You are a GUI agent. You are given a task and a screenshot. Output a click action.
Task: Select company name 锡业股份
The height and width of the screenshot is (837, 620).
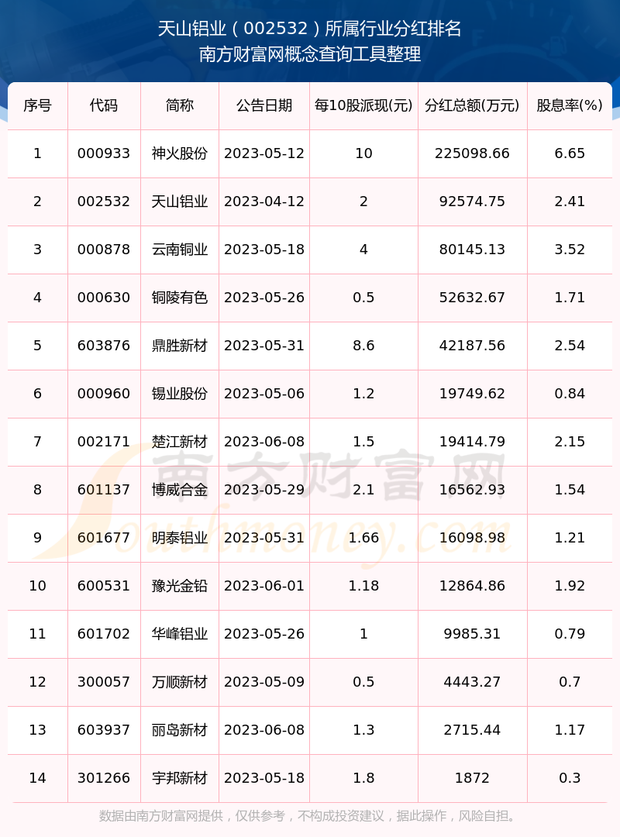point(180,394)
